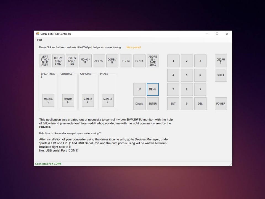The image size is (265, 199).
Task: Click the DEL keypad button
Action: [200, 104]
